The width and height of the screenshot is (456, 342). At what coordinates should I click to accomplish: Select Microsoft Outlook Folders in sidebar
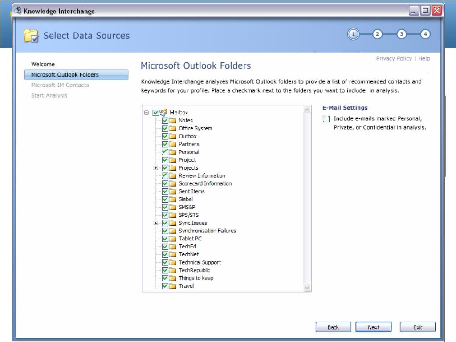coord(76,75)
